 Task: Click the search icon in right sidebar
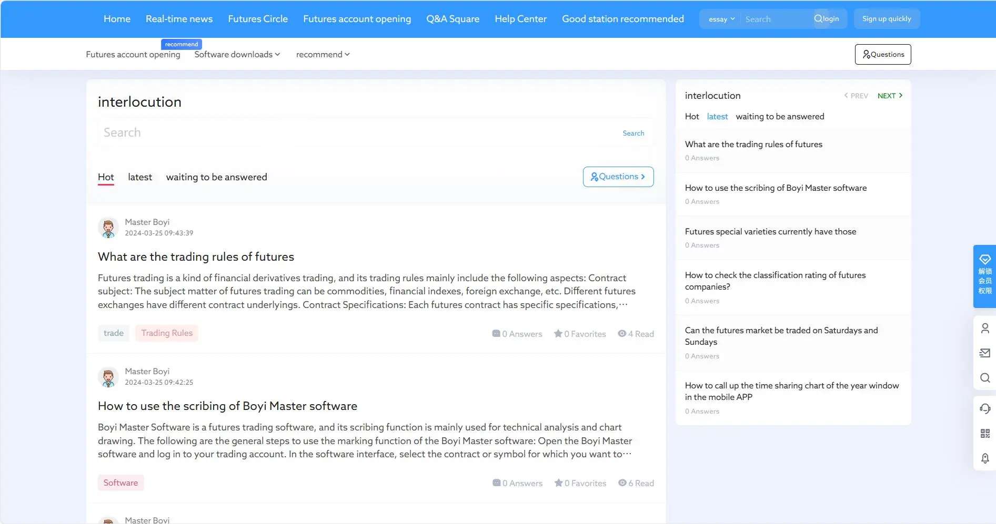point(985,378)
